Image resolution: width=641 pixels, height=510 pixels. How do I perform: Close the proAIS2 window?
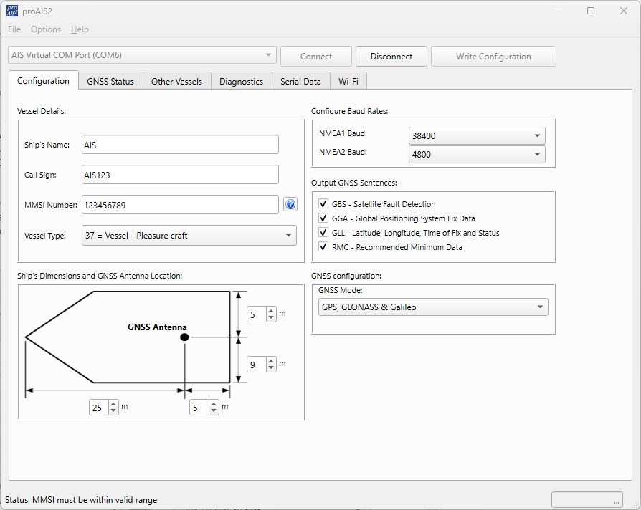[623, 11]
